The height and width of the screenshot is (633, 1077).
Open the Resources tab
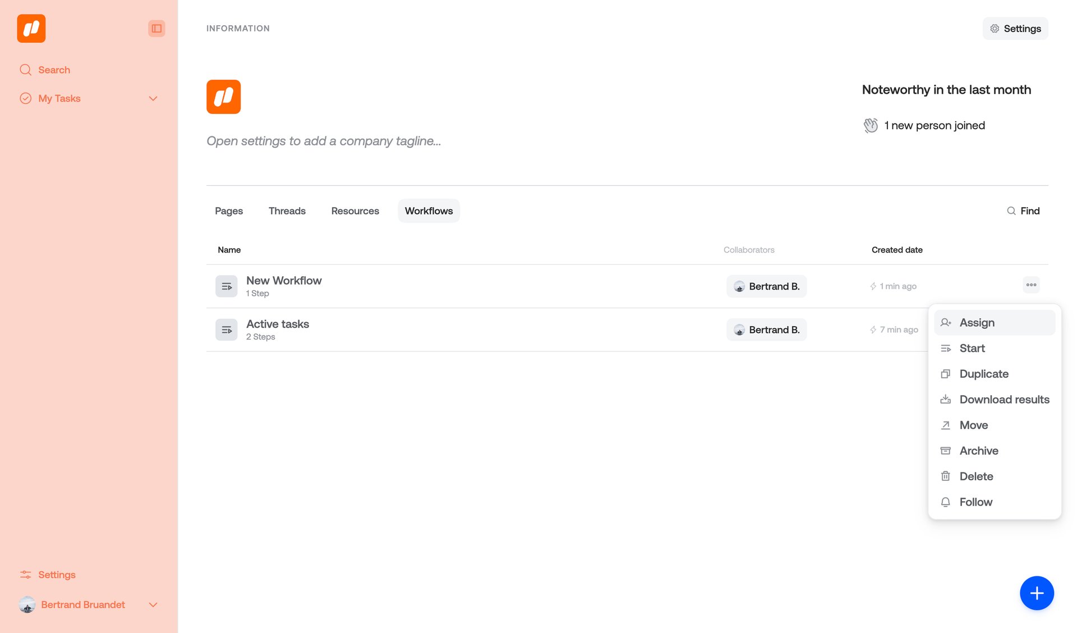(355, 211)
